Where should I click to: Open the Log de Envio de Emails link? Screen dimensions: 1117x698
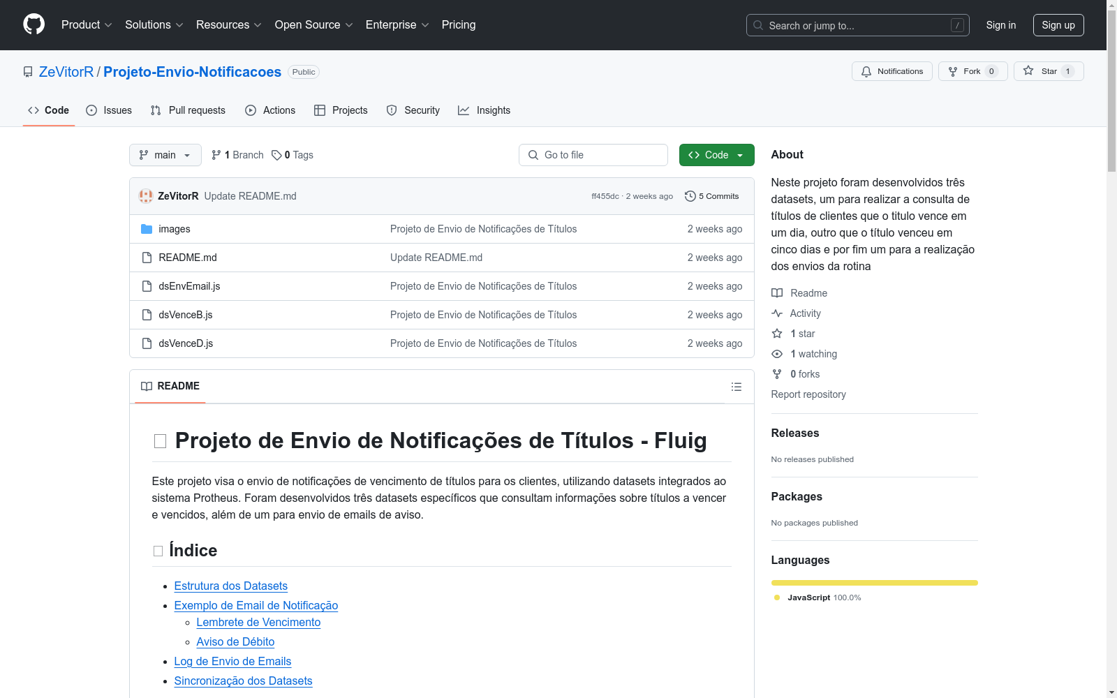232,662
